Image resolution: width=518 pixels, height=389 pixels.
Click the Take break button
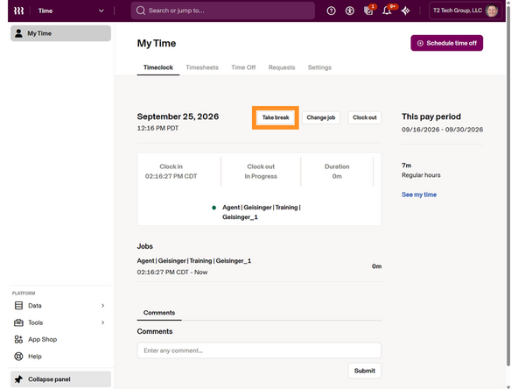[276, 117]
